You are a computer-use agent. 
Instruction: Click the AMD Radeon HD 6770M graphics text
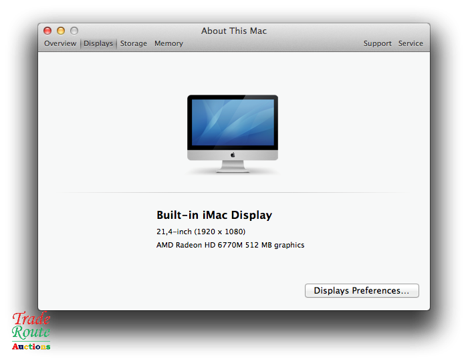pyautogui.click(x=231, y=245)
